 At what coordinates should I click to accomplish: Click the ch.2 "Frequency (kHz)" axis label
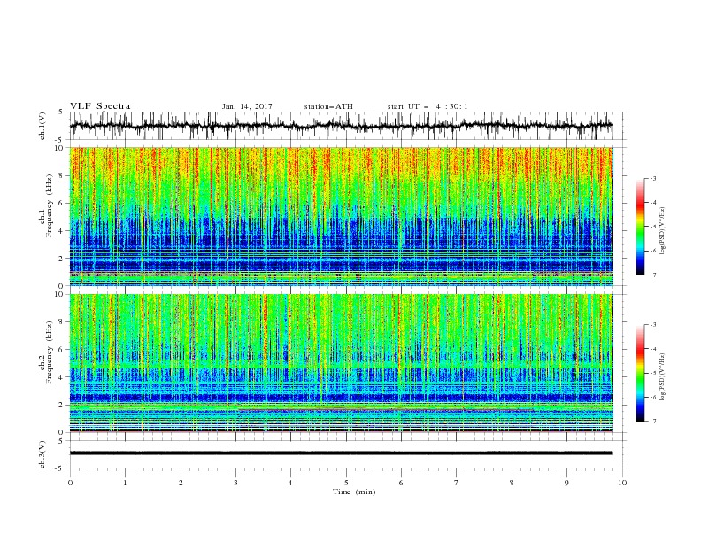pyautogui.click(x=50, y=352)
